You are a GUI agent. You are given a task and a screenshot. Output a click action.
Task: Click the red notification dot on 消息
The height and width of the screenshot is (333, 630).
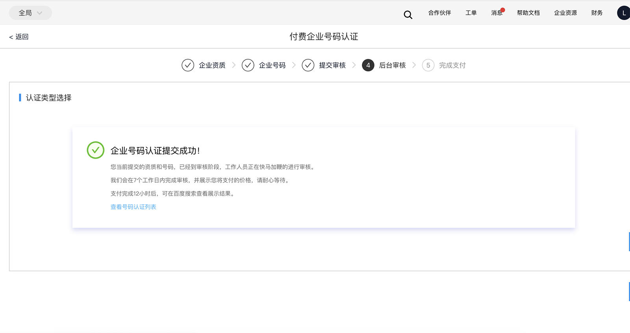503,10
